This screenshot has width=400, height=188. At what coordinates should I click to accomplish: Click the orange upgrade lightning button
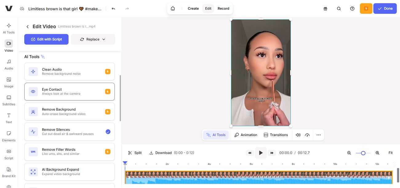pos(366,9)
